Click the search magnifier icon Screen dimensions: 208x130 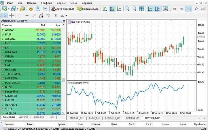(x=196, y=9)
